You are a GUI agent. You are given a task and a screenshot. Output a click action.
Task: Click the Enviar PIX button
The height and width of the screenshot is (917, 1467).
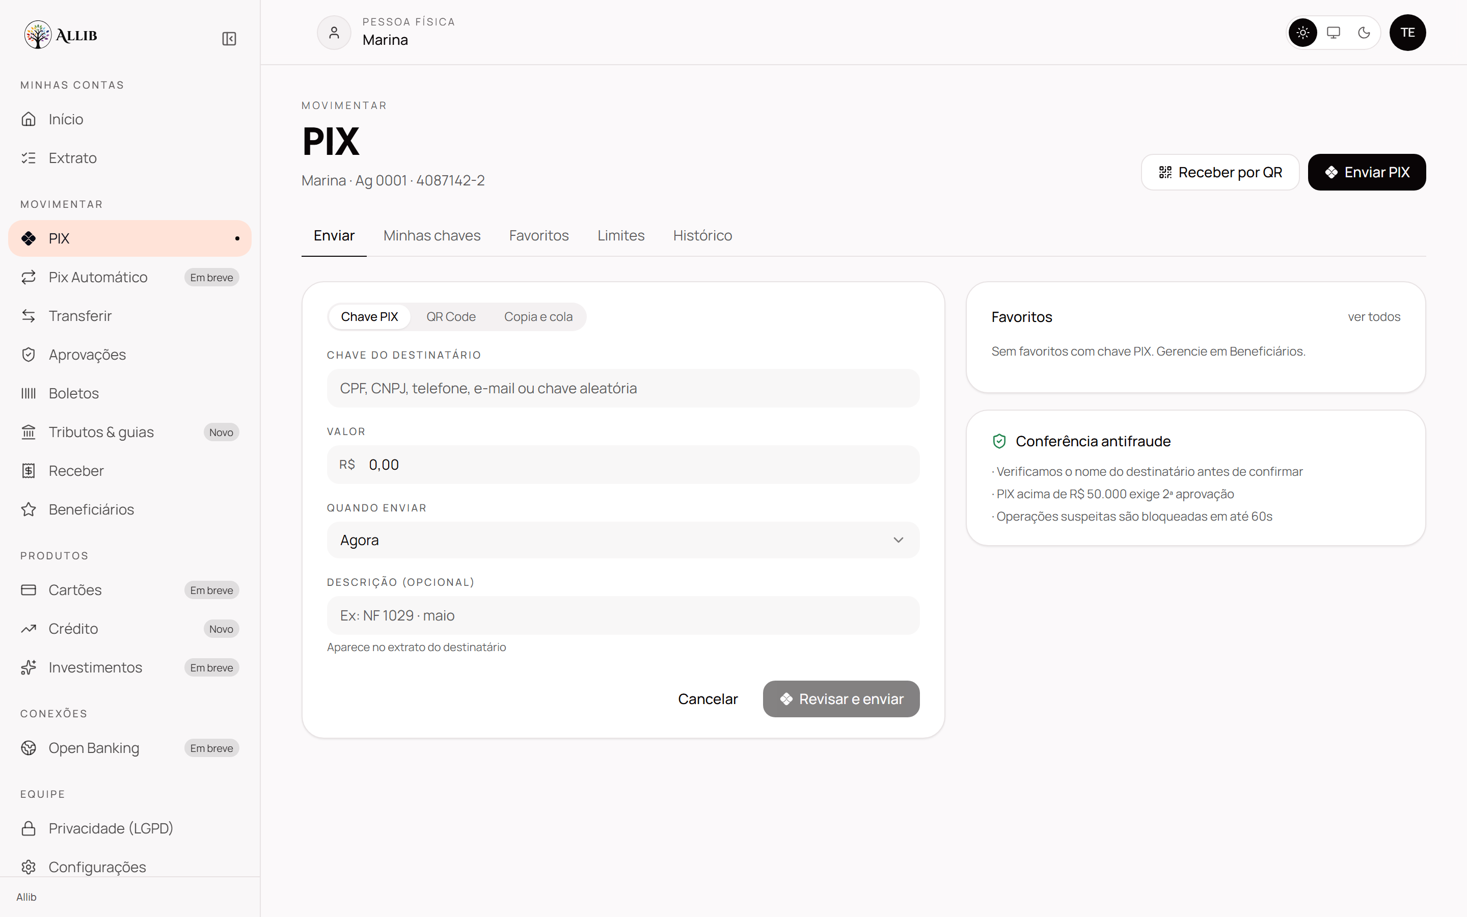[1367, 172]
